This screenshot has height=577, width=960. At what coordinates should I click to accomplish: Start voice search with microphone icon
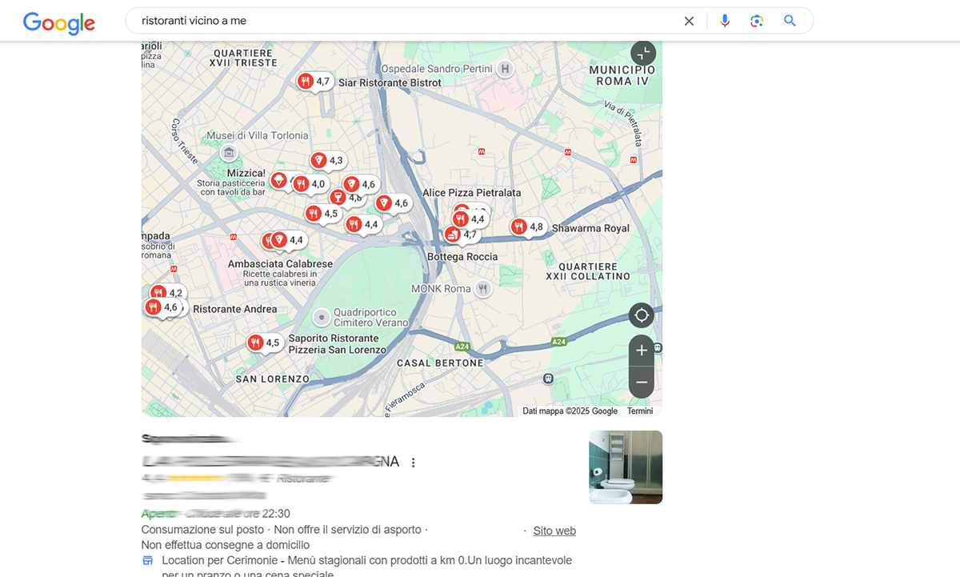(x=725, y=21)
